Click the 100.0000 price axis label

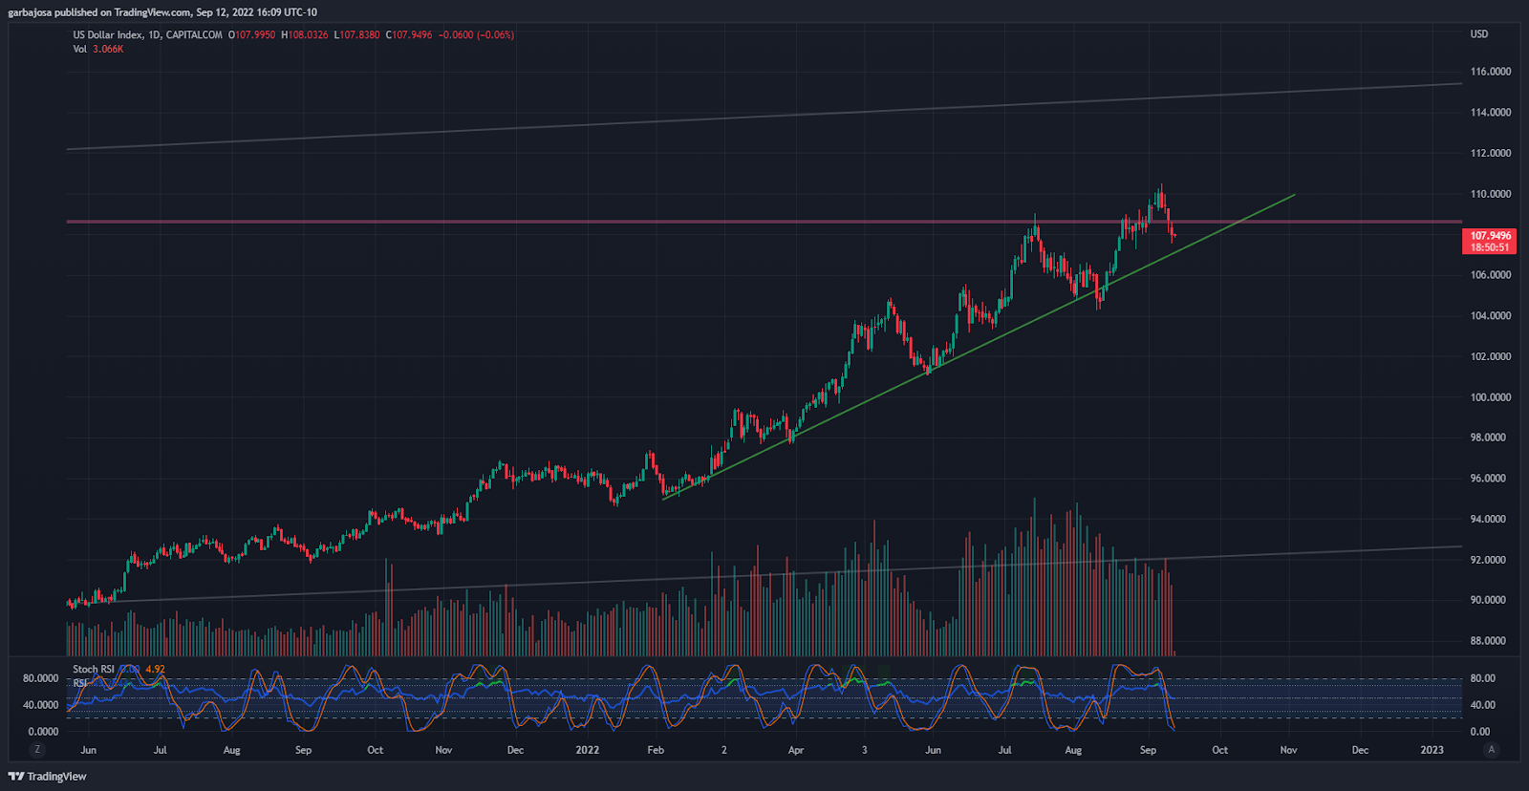point(1491,397)
